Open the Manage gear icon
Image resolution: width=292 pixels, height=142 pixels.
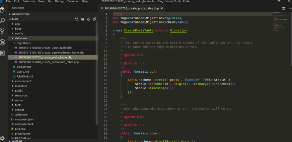pyautogui.click(x=2, y=138)
